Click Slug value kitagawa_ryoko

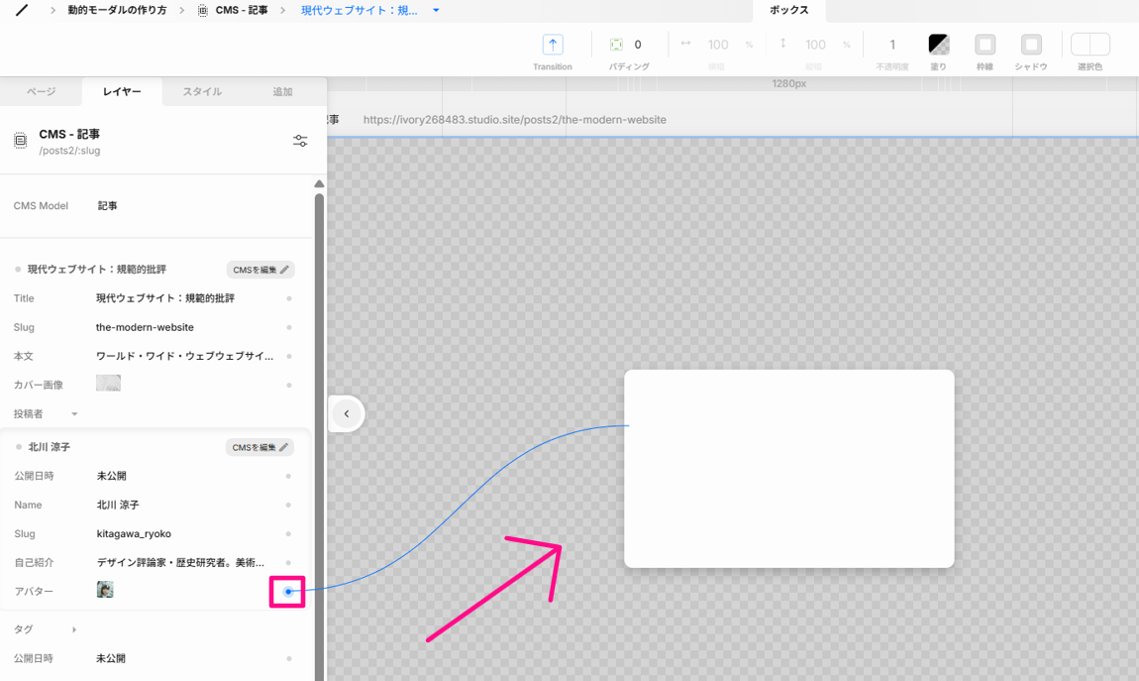(134, 533)
